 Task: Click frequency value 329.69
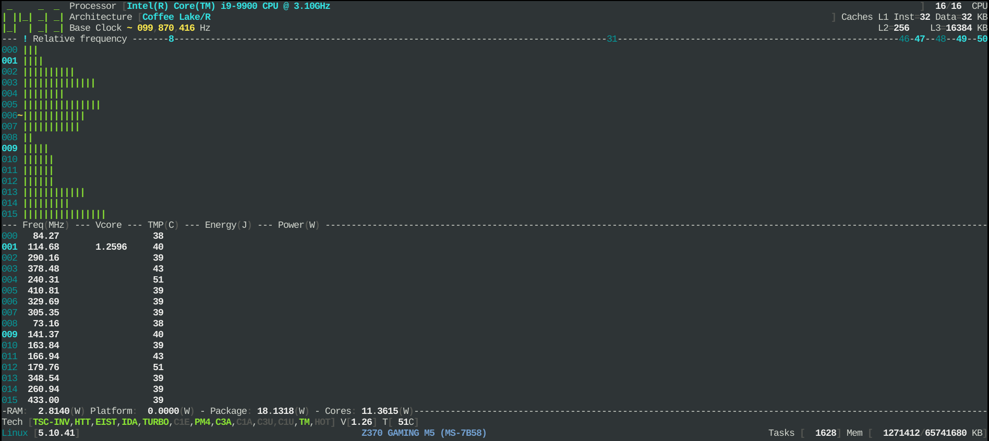click(x=43, y=302)
